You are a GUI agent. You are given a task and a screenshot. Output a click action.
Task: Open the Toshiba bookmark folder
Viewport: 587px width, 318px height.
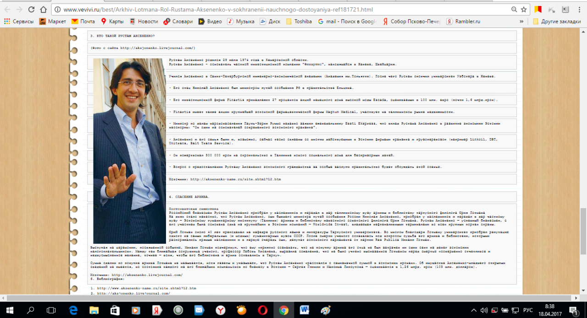(299, 21)
